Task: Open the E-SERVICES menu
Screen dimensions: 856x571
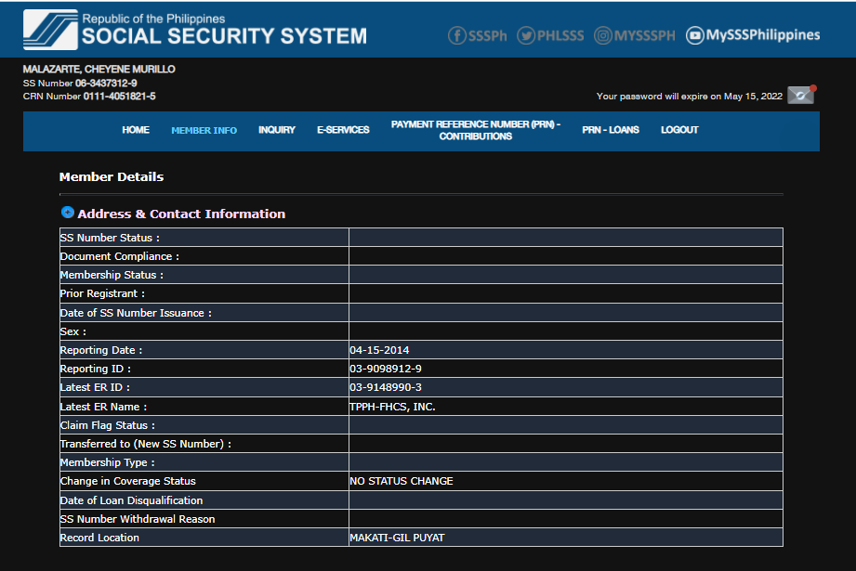Action: point(343,130)
